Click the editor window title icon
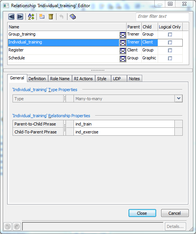 6,6
